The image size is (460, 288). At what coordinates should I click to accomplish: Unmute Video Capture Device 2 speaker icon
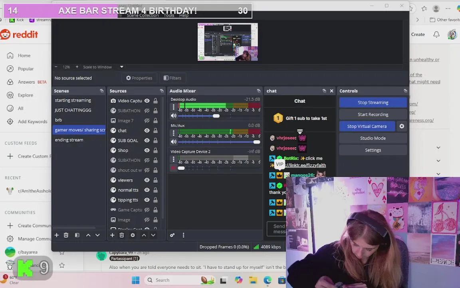point(173,168)
